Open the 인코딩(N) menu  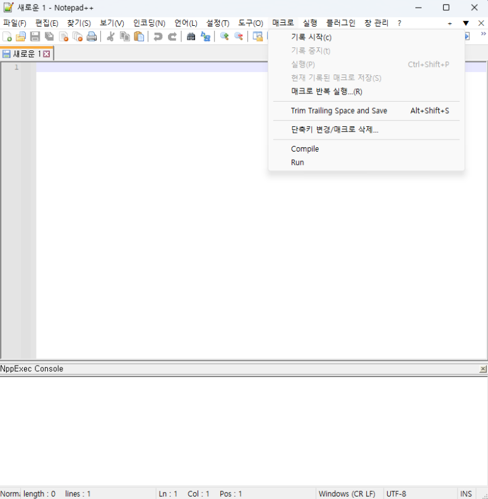[149, 23]
